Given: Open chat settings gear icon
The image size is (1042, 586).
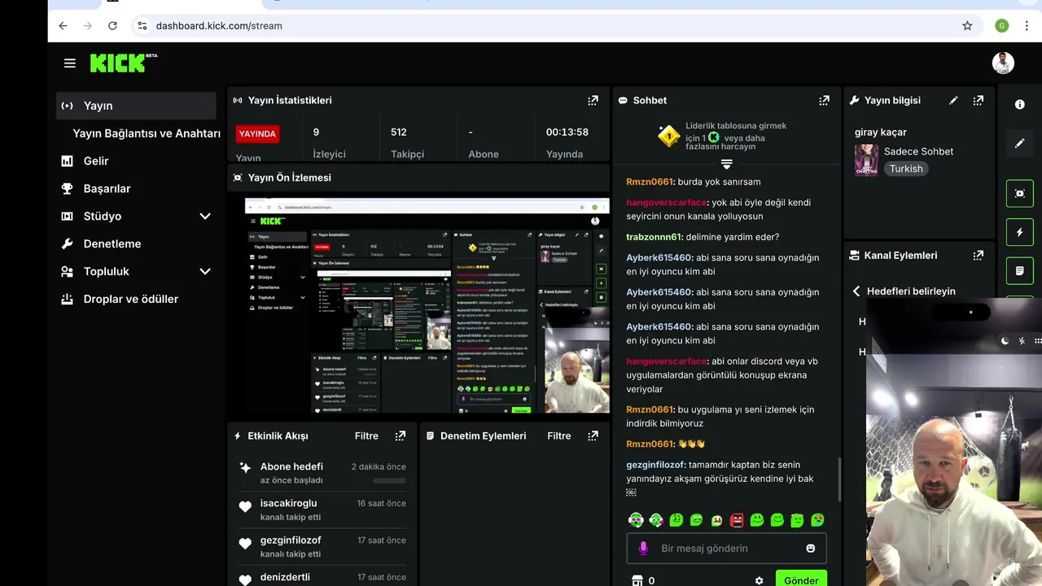Looking at the screenshot, I should (x=760, y=580).
